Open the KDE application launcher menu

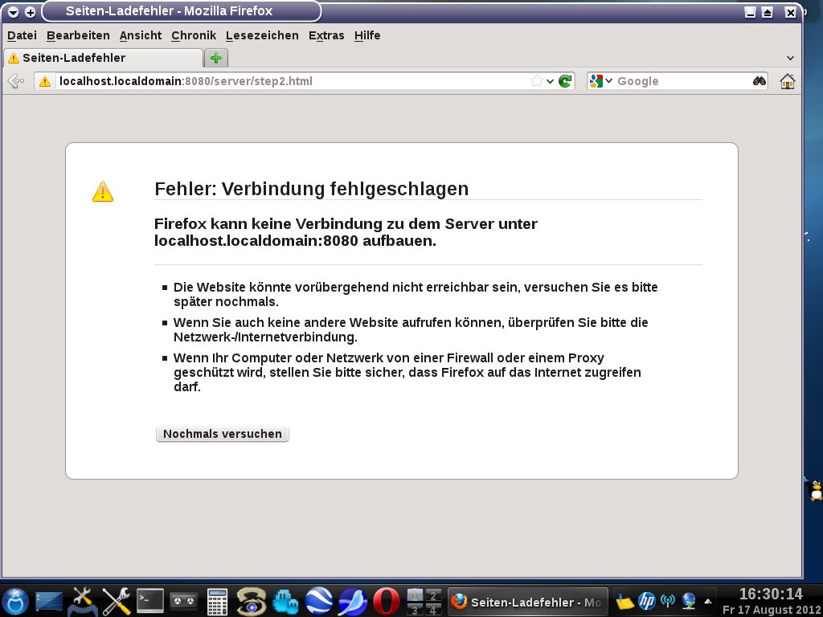pyautogui.click(x=16, y=601)
